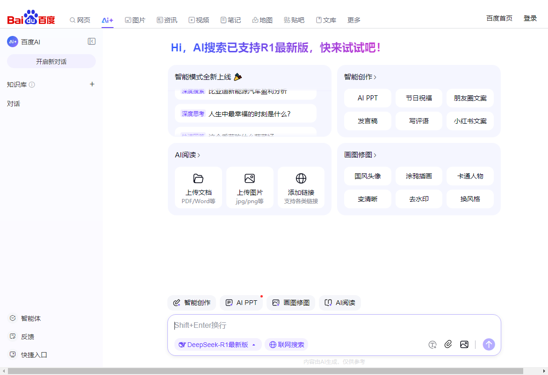Open 更多 in top navigation
The height and width of the screenshot is (375, 548).
(353, 20)
